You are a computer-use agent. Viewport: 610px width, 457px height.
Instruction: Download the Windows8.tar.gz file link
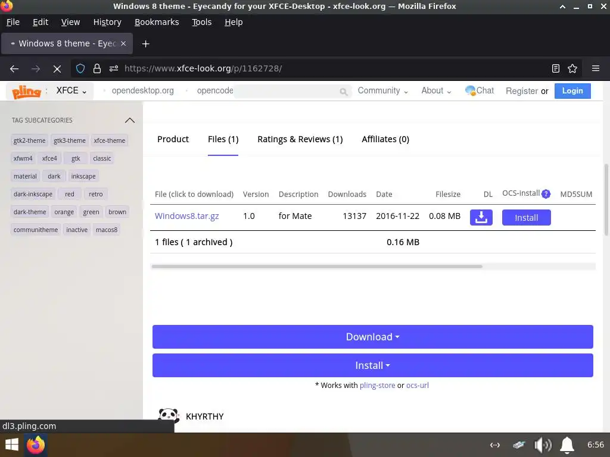click(186, 216)
